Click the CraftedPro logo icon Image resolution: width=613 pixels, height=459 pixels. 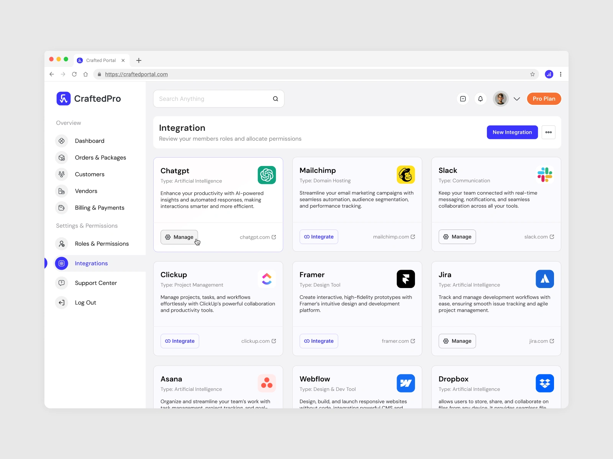[x=64, y=98]
